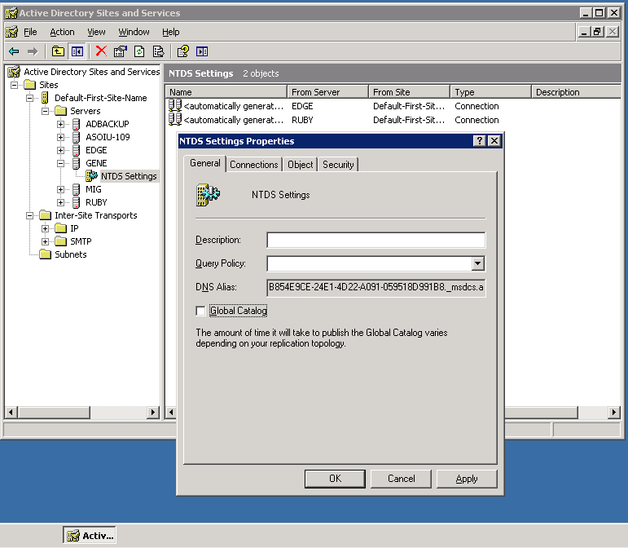Open the Window menu
This screenshot has height=548, width=628.
tap(134, 32)
